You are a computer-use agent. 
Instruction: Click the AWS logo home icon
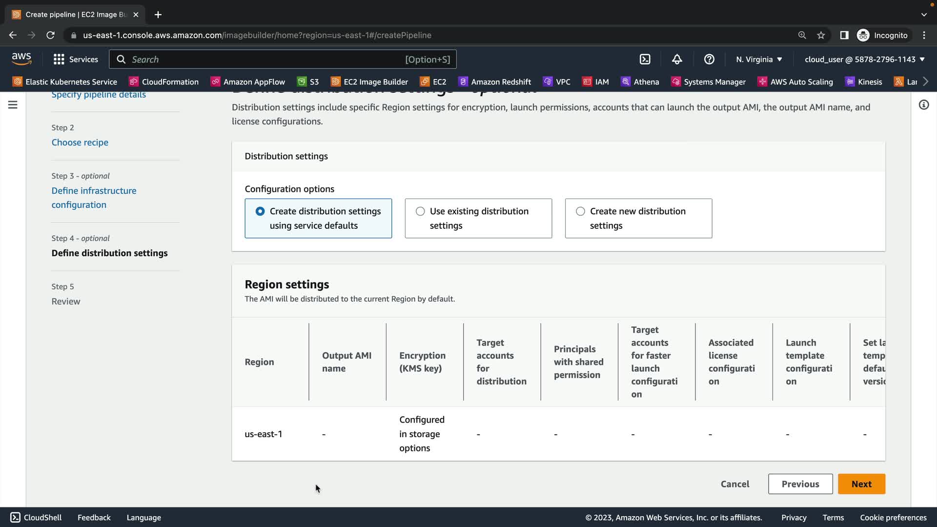21,59
